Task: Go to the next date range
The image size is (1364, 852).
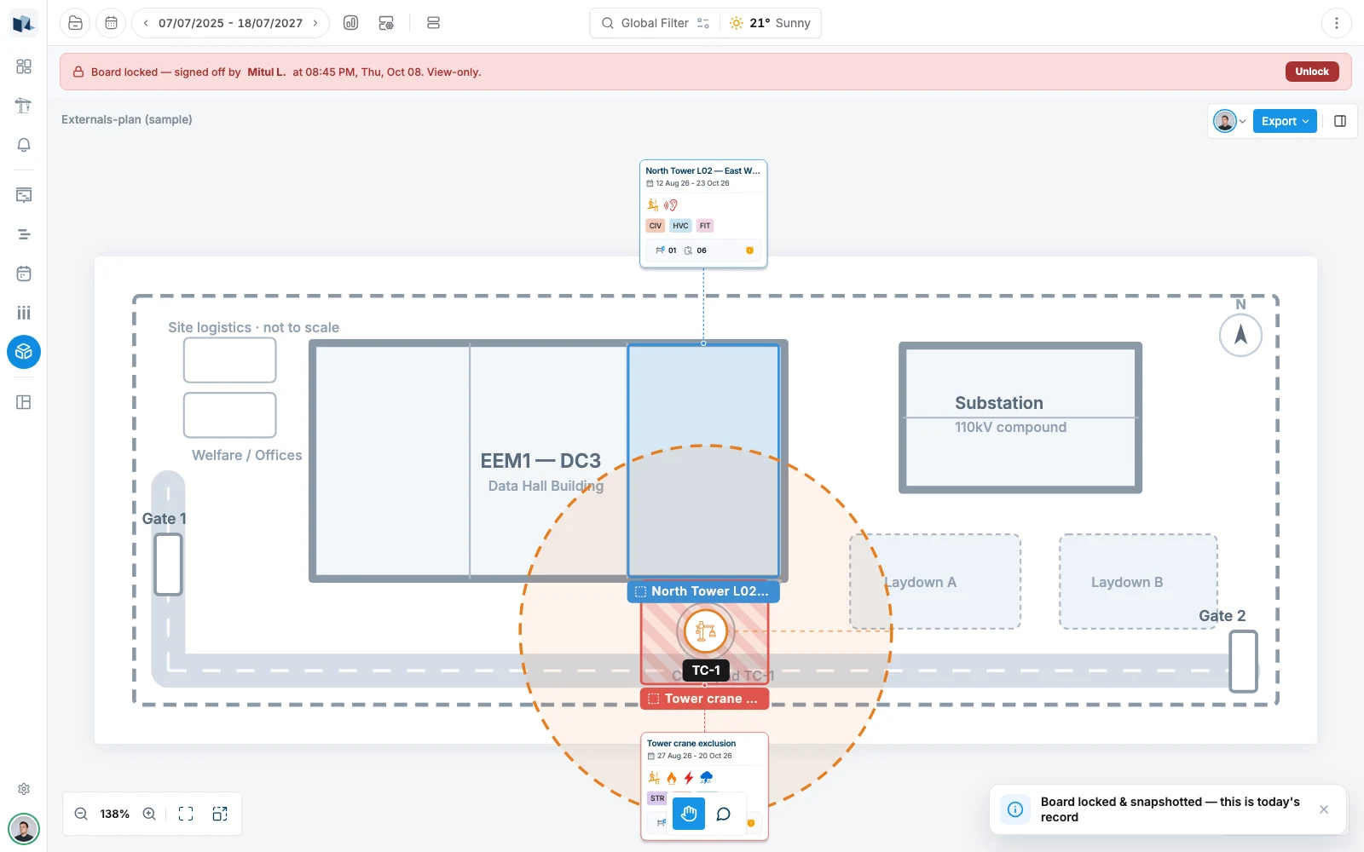Action: click(315, 23)
